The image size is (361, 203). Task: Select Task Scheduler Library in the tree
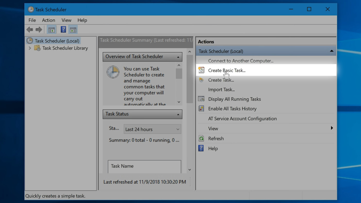[65, 48]
